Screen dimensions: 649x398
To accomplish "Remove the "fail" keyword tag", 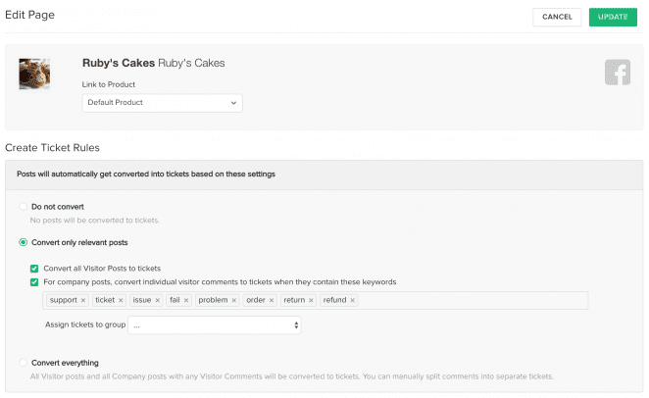I will coord(186,300).
